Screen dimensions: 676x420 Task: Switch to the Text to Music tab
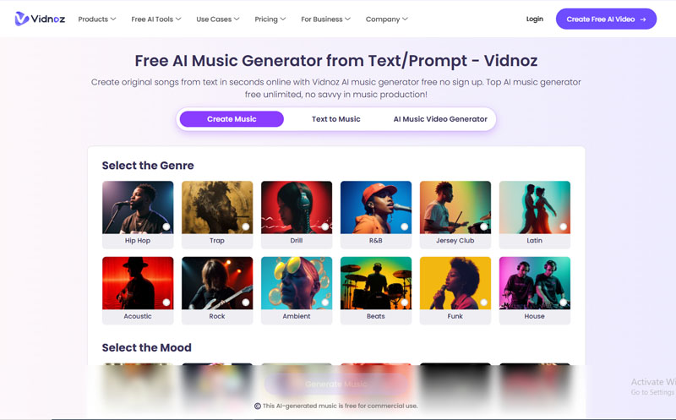click(x=335, y=119)
